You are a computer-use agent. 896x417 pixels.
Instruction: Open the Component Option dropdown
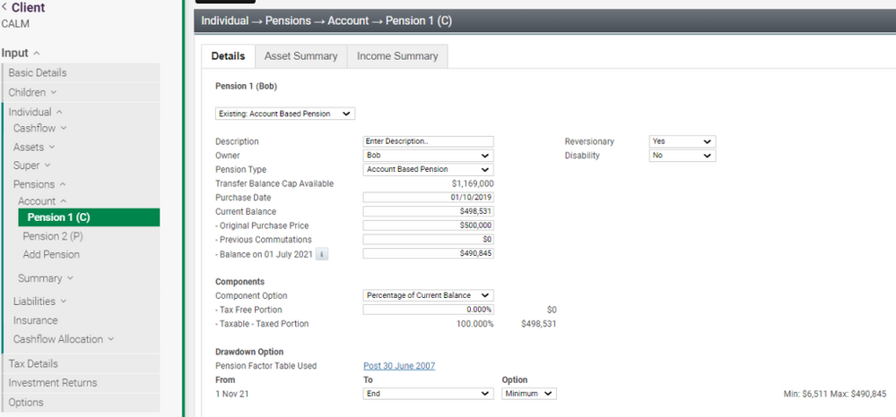point(428,295)
